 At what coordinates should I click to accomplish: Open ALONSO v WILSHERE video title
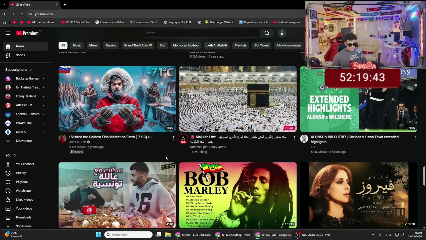pyautogui.click(x=354, y=139)
